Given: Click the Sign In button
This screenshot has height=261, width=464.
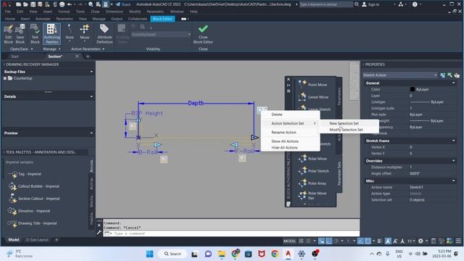Looking at the screenshot, I should coord(370,4).
